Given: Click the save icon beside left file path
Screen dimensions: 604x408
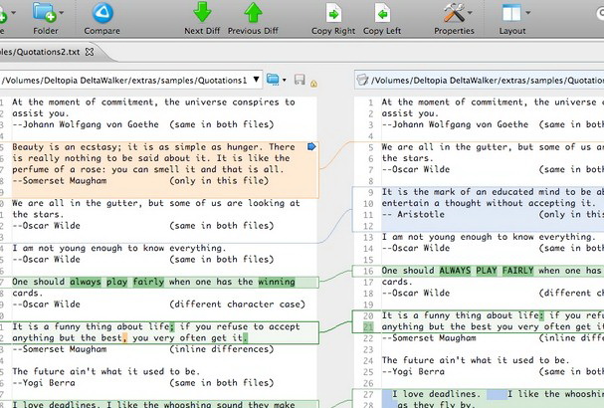Looking at the screenshot, I should (x=299, y=80).
